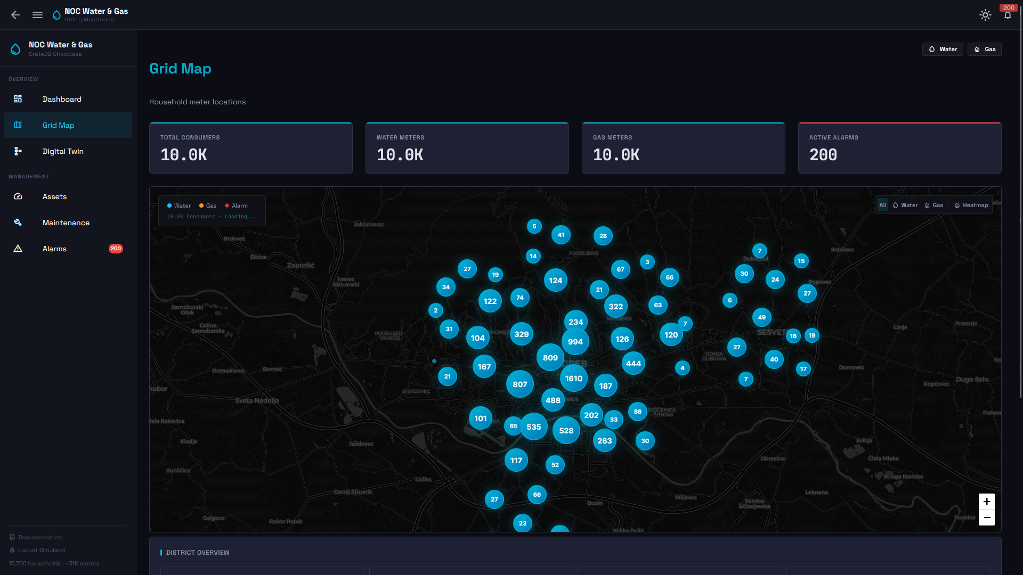Click the sidebar NOC Water & Gas logo
Viewport: 1023px width, 575px height.
point(15,49)
